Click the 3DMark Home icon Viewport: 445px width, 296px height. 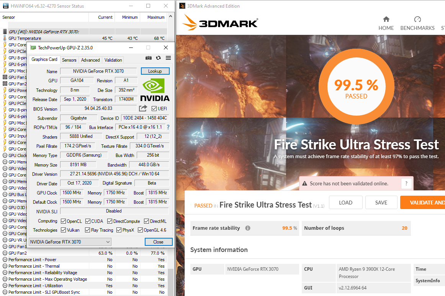(x=386, y=19)
